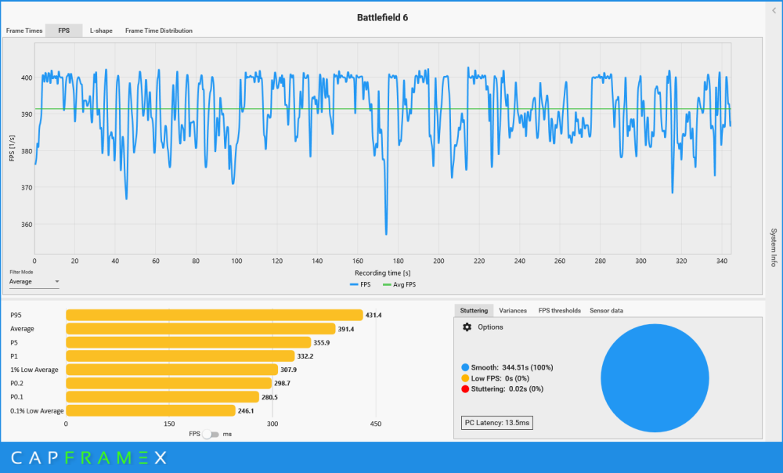Click the Options gear icon
Screen dimensions: 783x473
[x=467, y=327]
